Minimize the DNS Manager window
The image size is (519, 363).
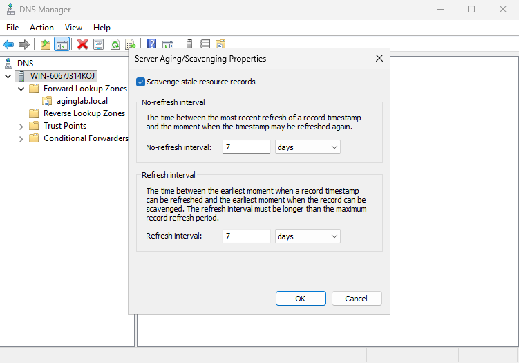[440, 9]
